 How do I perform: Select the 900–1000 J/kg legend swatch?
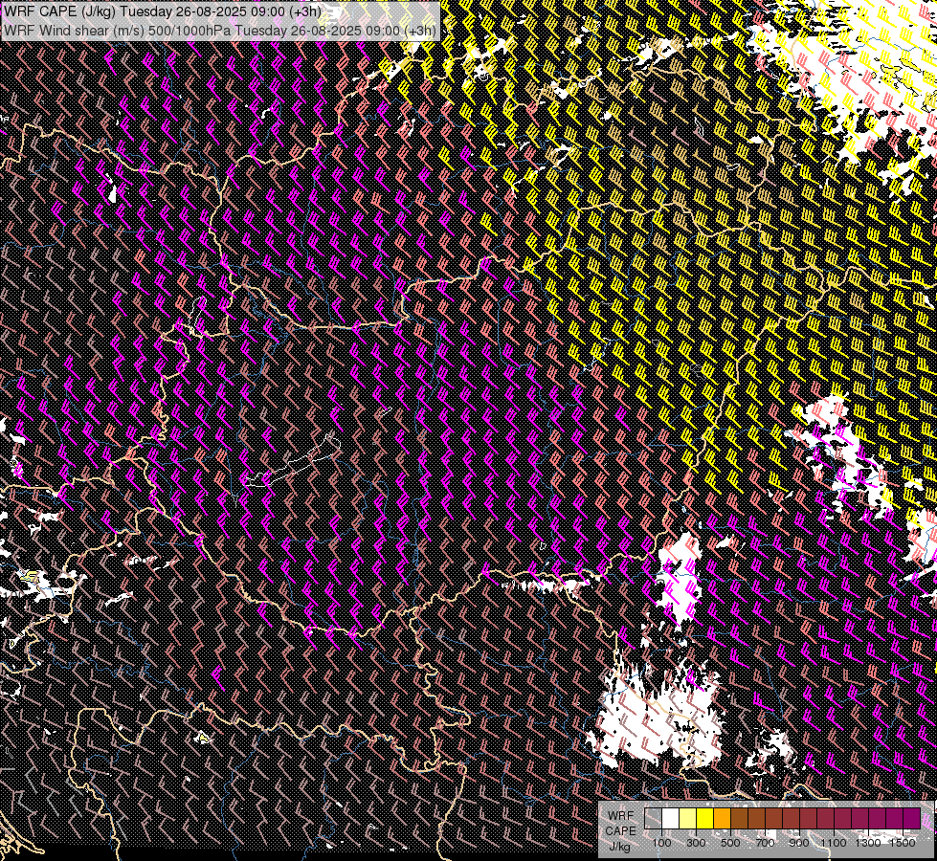809,819
